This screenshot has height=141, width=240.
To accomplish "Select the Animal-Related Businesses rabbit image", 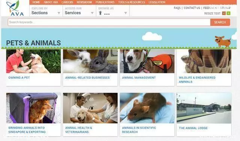I will (90, 61).
